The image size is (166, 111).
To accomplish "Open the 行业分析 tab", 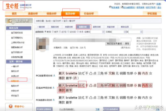I will [x=89, y=14].
